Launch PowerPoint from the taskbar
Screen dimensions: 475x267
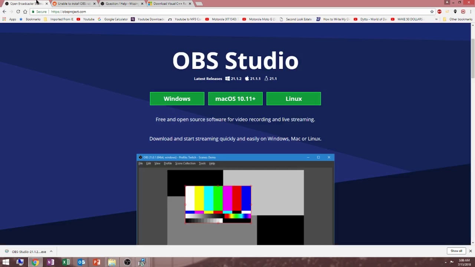tap(96, 262)
